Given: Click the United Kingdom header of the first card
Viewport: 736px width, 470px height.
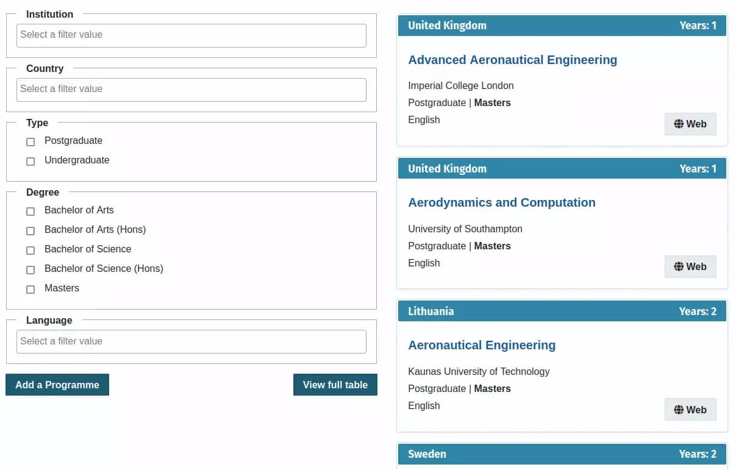Looking at the screenshot, I should (x=447, y=26).
